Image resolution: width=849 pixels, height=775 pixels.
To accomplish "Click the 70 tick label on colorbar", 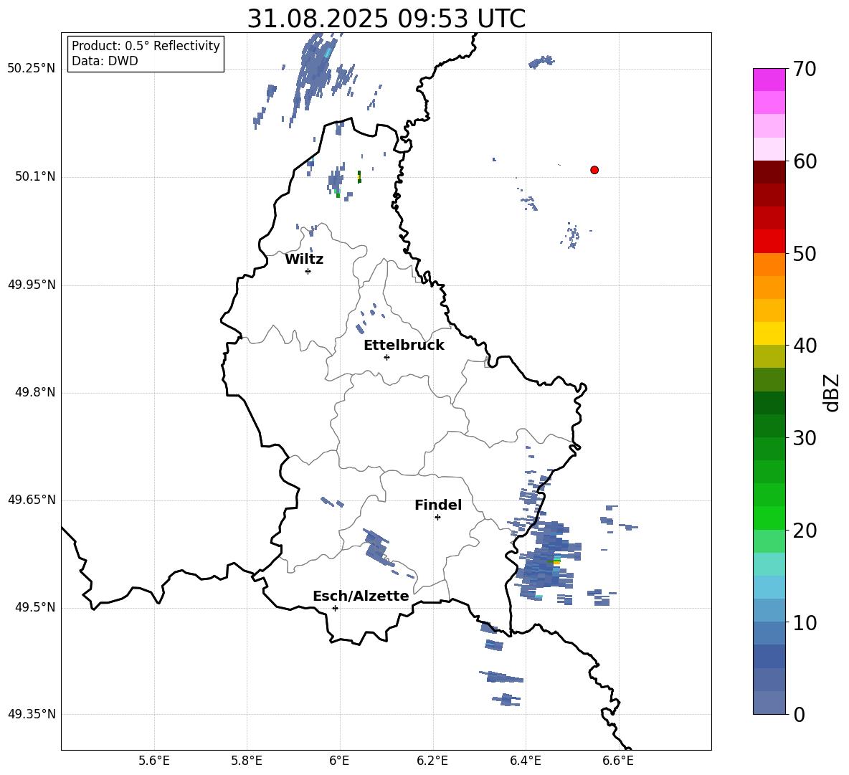I will click(805, 69).
